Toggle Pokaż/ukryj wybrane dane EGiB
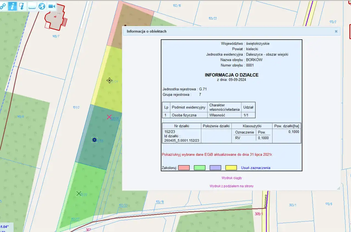Image resolution: width=351 pixels, height=232 pixels. [217, 154]
